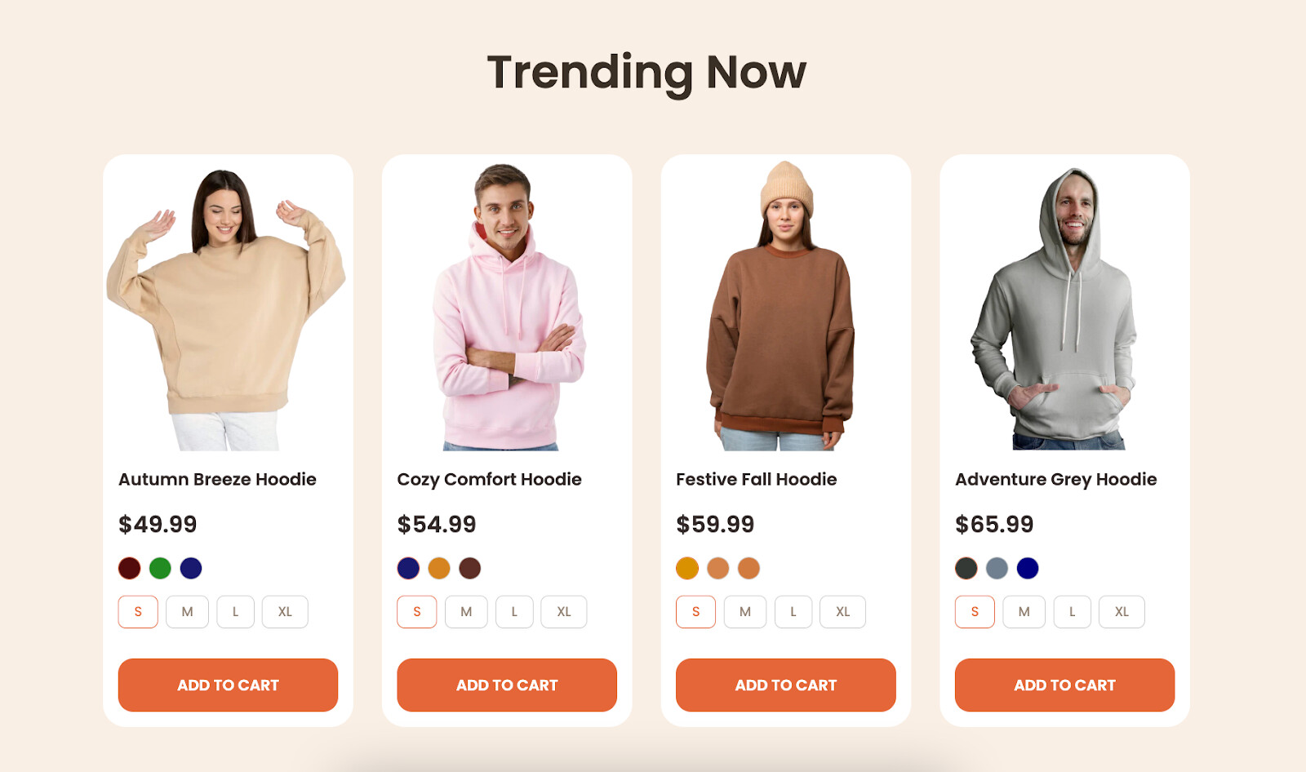Select the dark red color for Autumn Breeze Hoodie

point(129,568)
